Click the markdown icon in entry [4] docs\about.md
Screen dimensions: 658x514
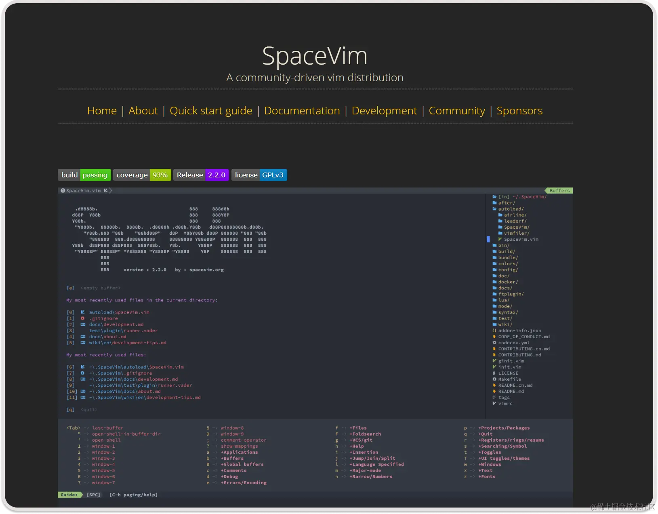click(83, 337)
